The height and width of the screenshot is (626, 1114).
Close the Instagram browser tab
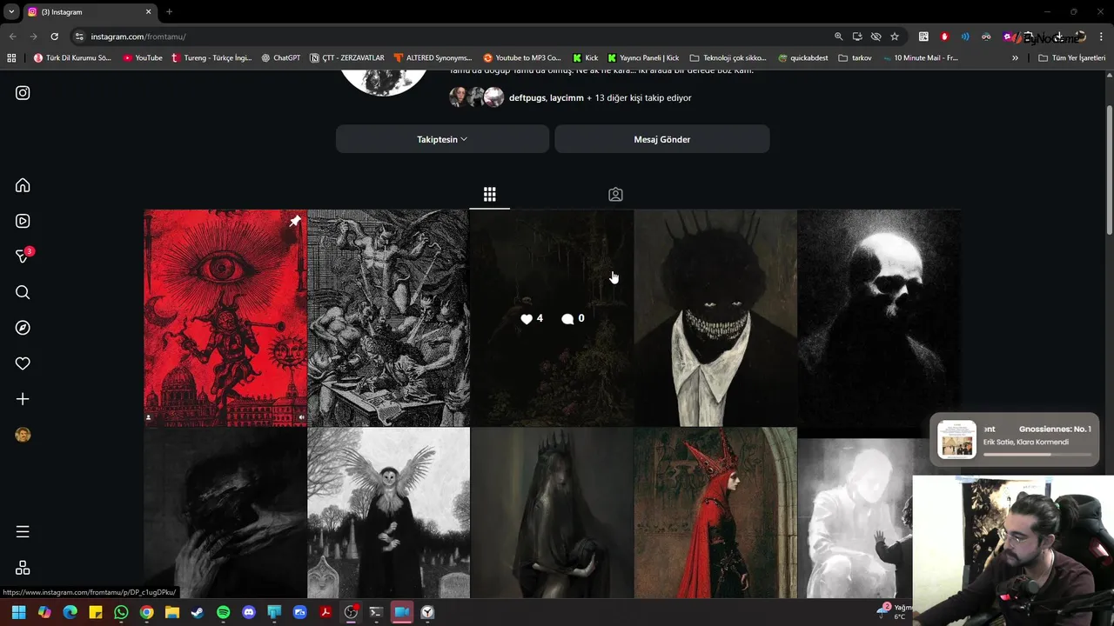[148, 12]
